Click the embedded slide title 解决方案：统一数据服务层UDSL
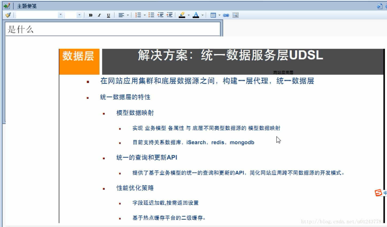 pos(231,55)
